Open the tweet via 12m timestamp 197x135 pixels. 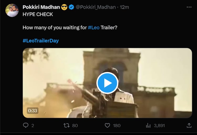[x=125, y=7]
